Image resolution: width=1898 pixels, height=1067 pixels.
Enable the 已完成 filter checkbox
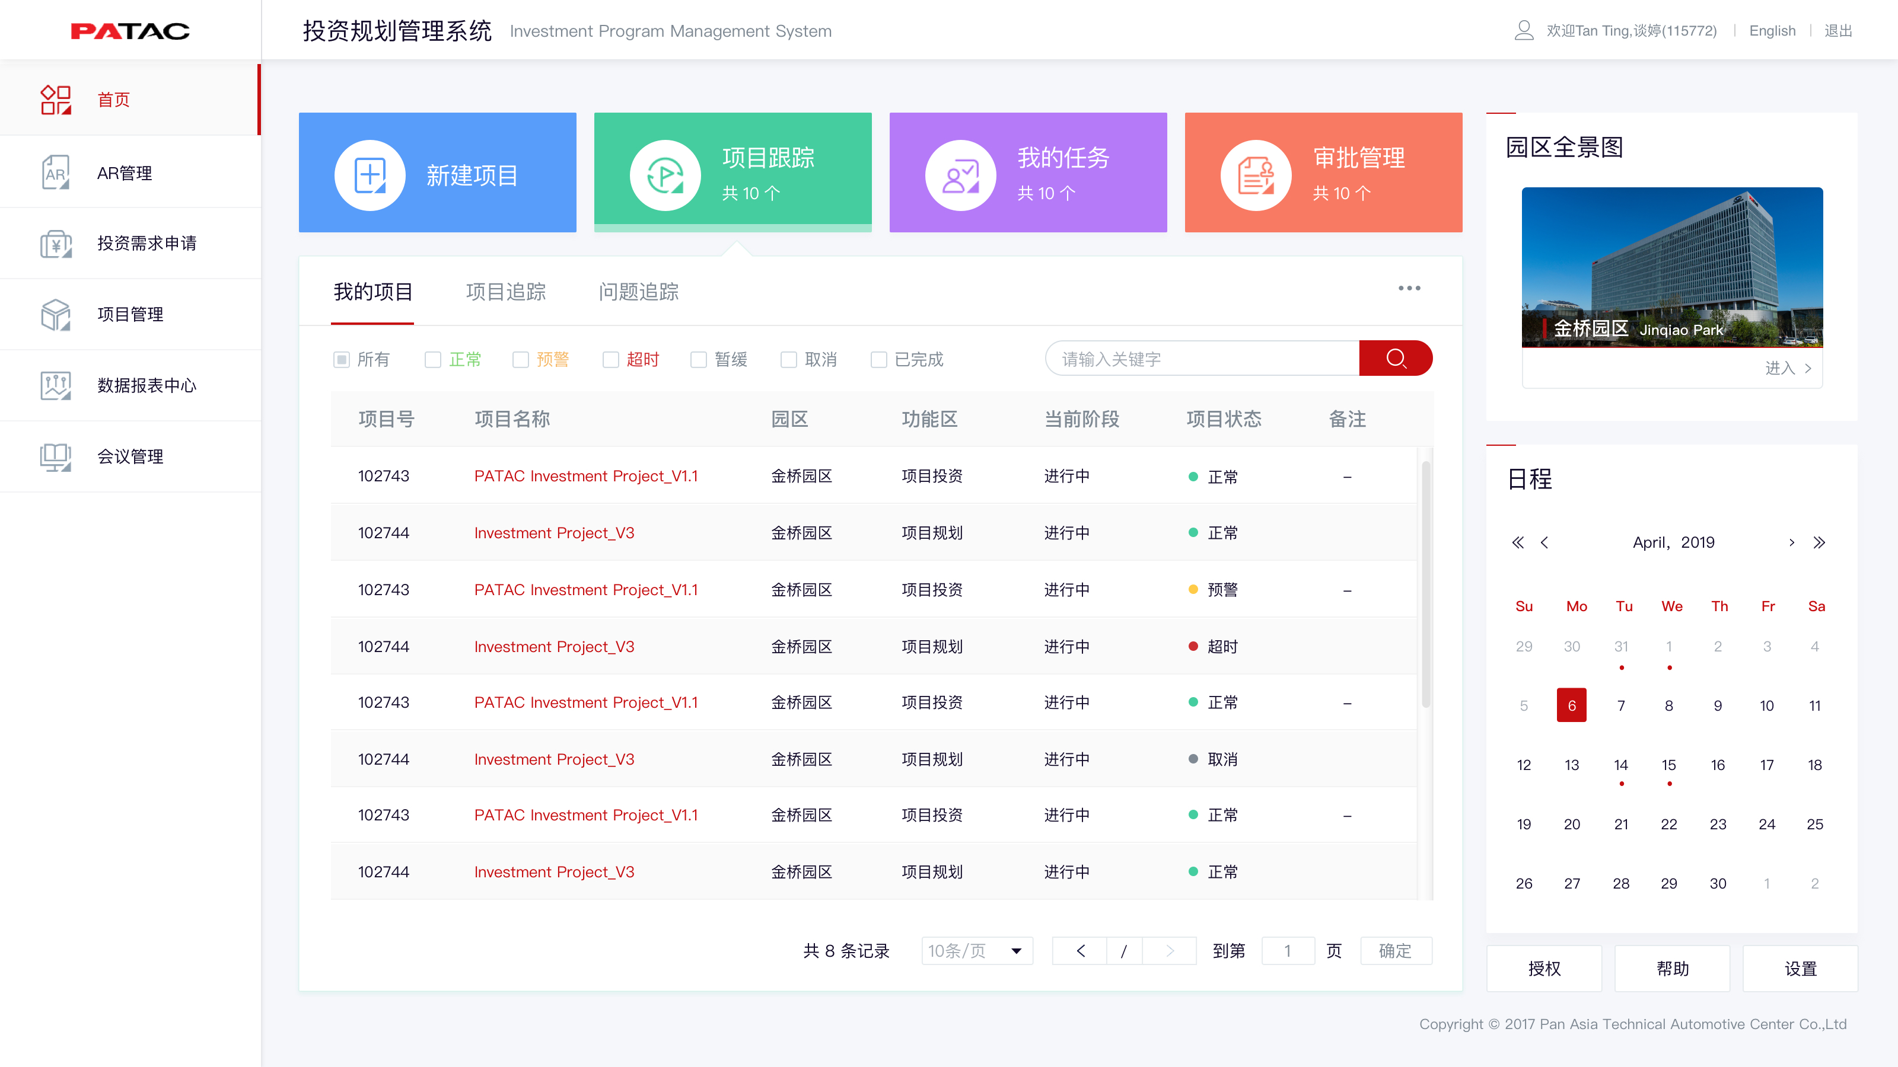click(x=878, y=359)
